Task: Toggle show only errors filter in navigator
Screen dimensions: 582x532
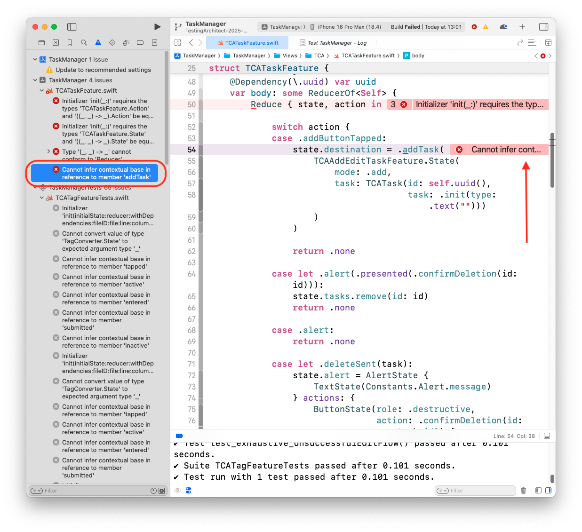Action: pyautogui.click(x=162, y=491)
